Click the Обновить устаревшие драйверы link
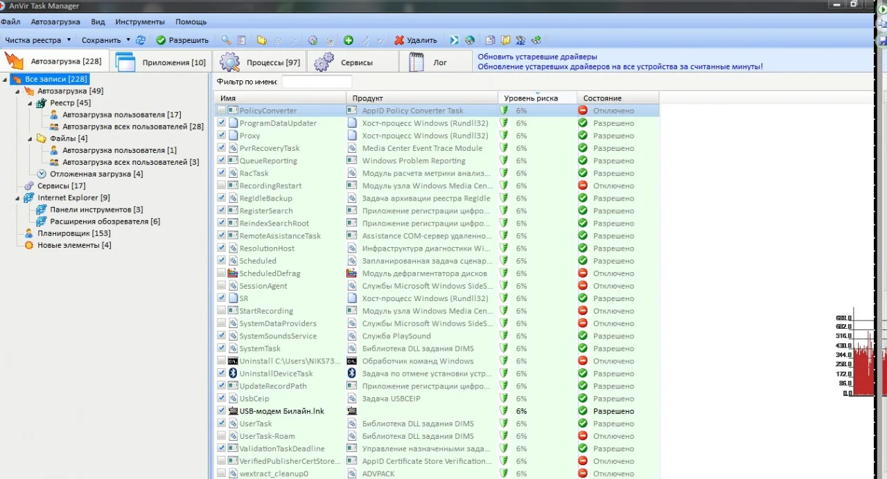 coord(537,57)
